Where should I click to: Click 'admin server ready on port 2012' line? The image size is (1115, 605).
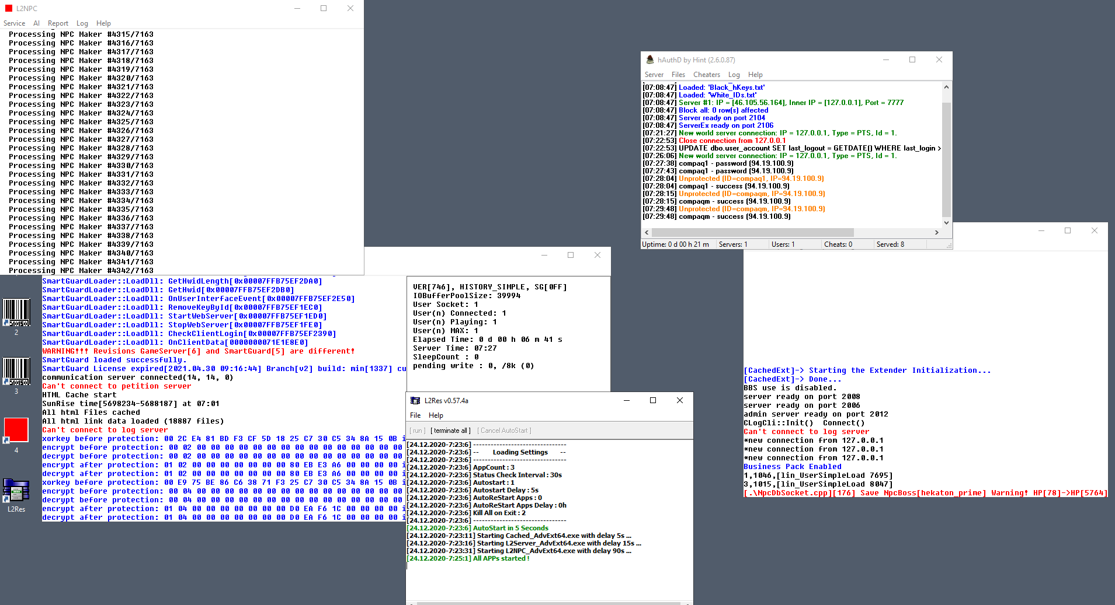[x=816, y=414]
